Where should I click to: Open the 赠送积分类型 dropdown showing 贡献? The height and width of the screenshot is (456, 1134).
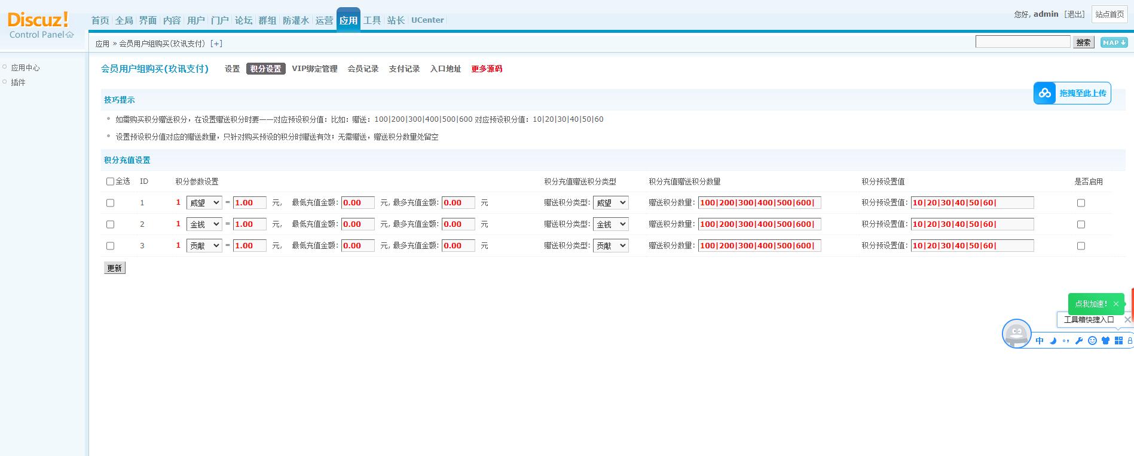pos(610,246)
